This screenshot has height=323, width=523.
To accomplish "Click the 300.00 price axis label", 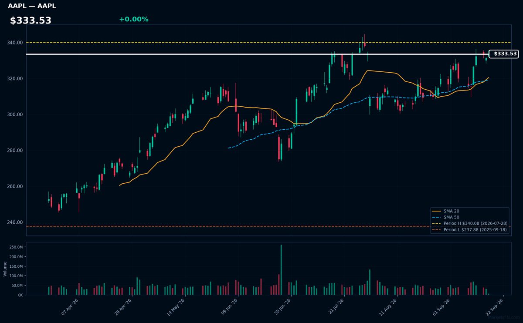I will pyautogui.click(x=14, y=114).
